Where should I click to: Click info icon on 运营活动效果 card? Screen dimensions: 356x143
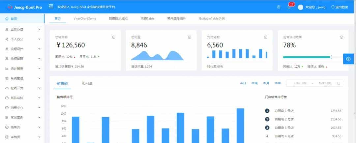[x=341, y=37]
